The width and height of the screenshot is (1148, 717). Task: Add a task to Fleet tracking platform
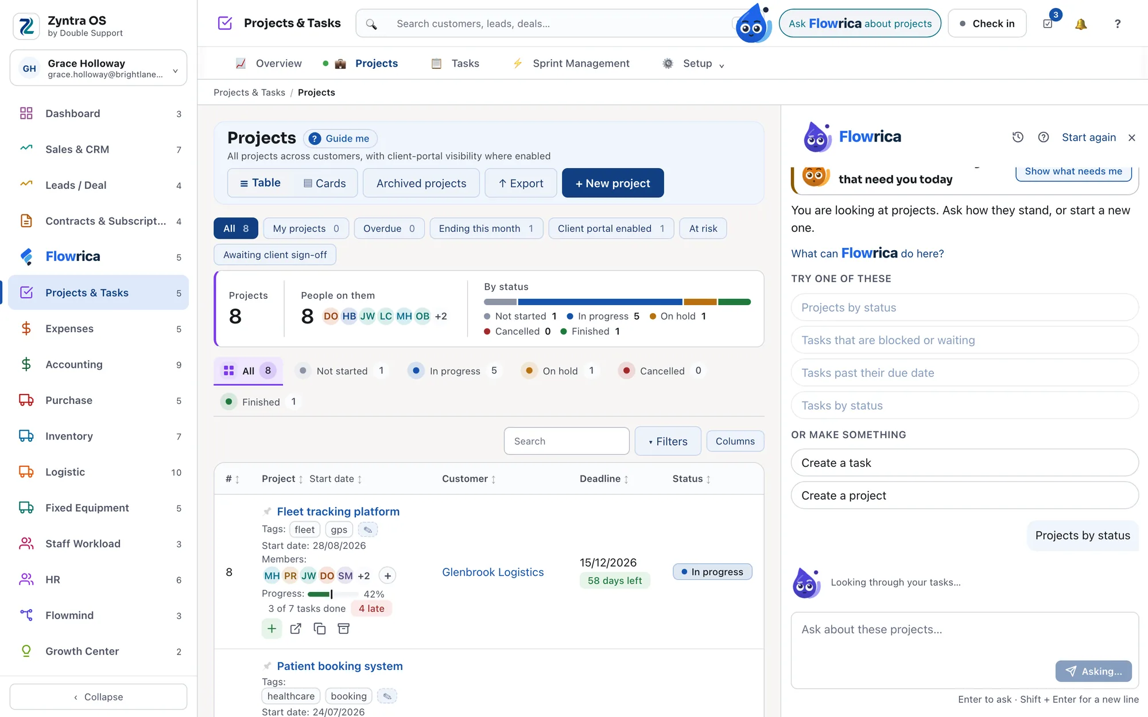[272, 629]
